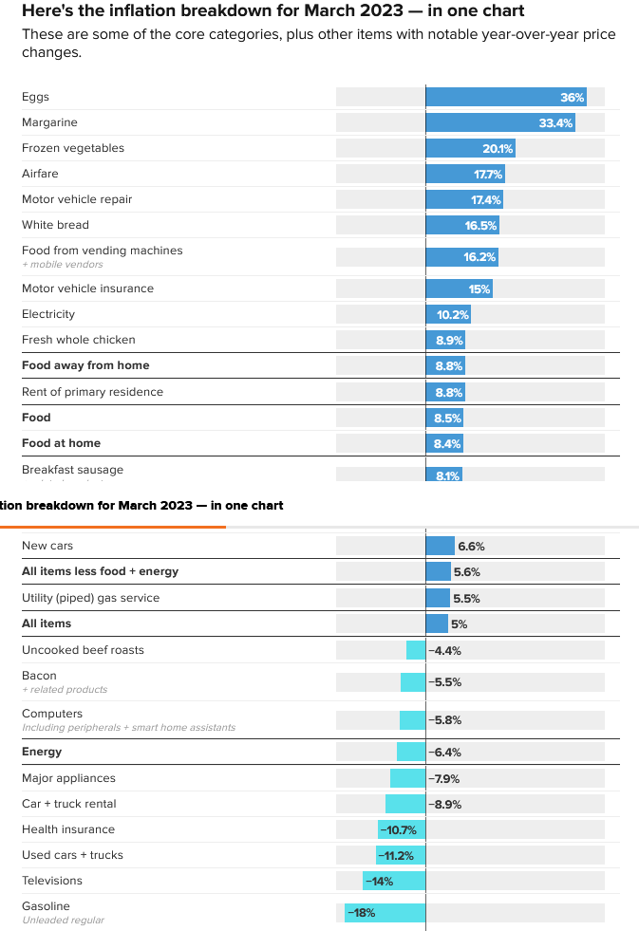
Task: Click the Health insurance -10.7% bar
Action: tap(402, 829)
